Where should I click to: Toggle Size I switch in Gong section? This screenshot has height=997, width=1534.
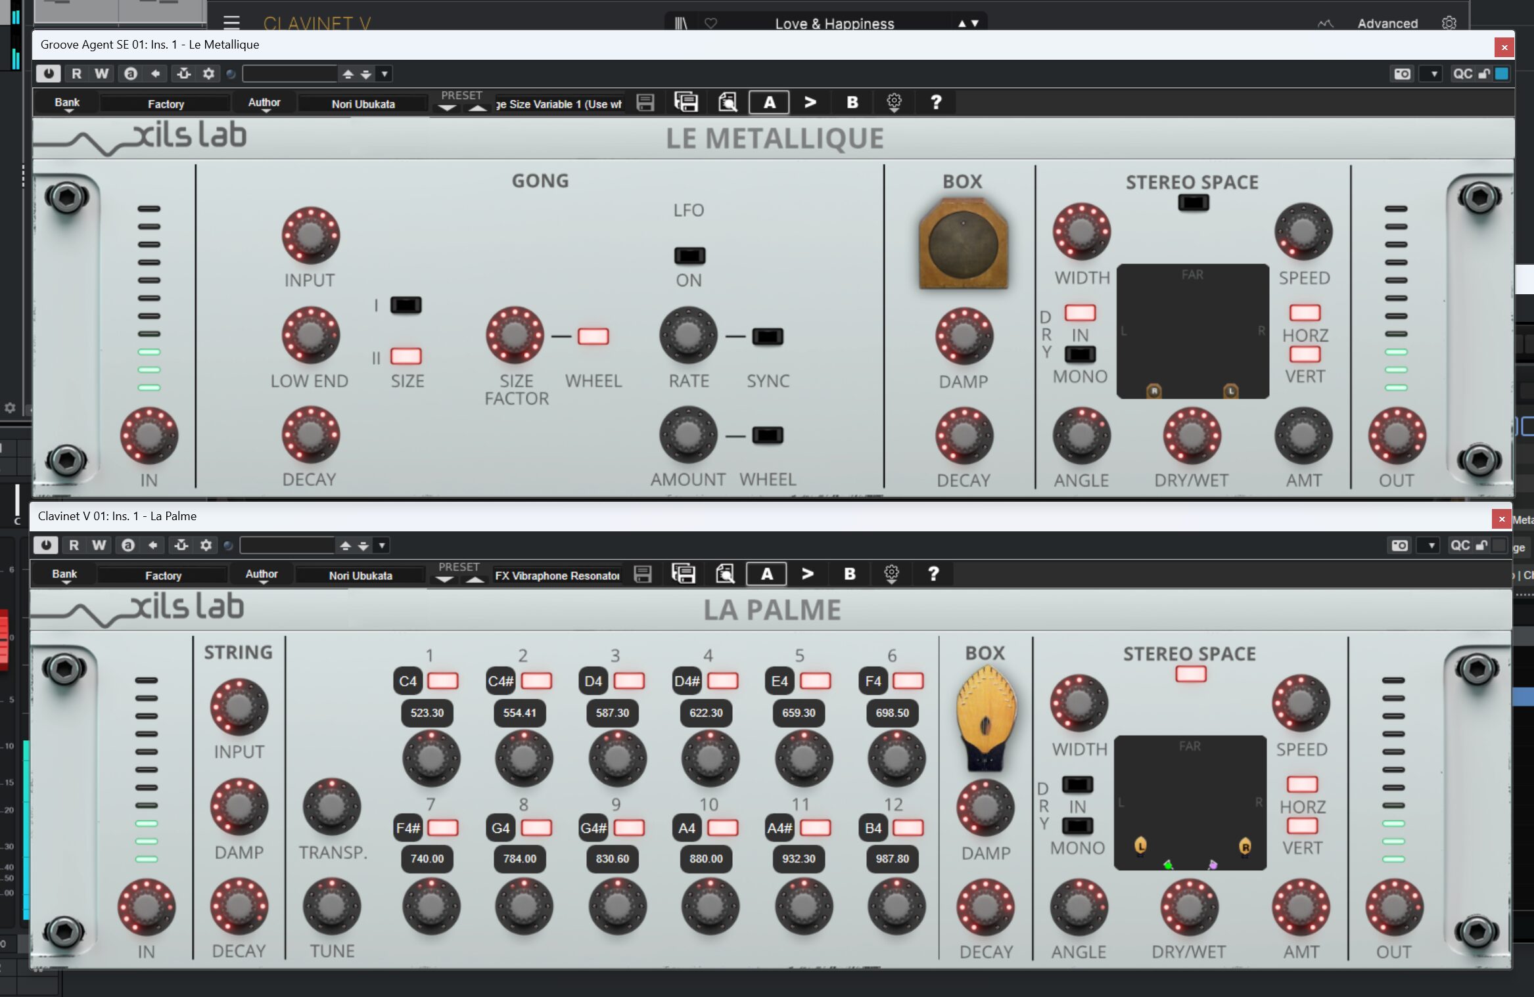coord(406,305)
